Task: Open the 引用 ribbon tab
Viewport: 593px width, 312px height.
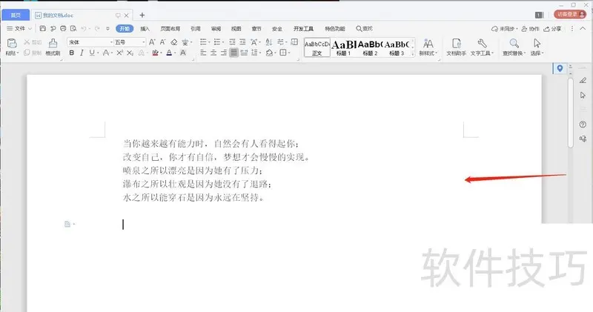Action: [x=196, y=29]
